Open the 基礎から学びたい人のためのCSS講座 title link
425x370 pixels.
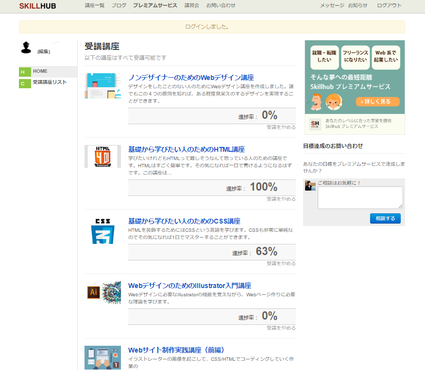click(184, 221)
